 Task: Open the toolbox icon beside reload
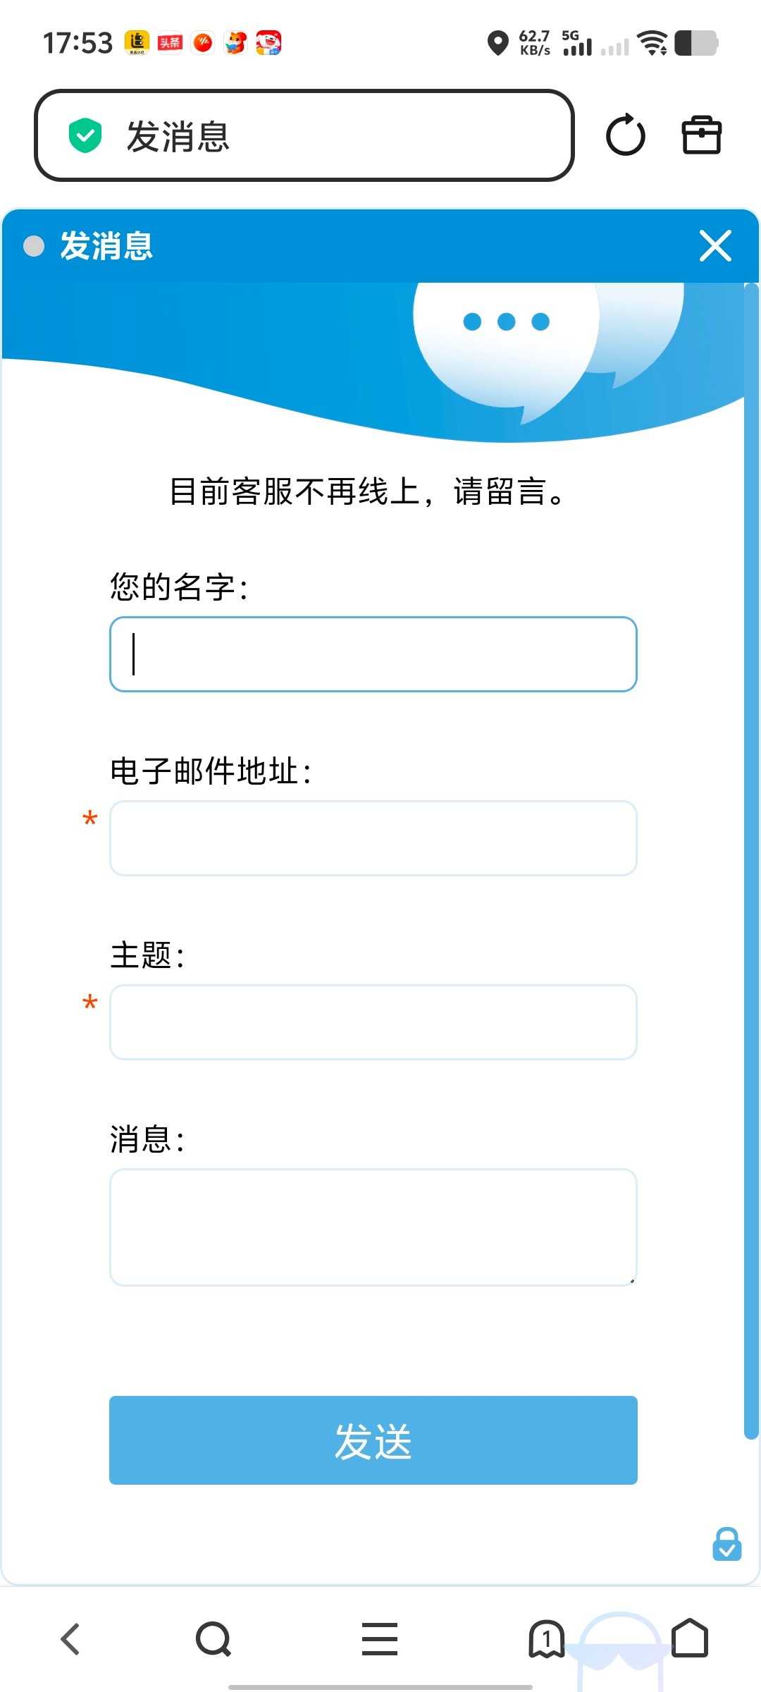click(700, 135)
